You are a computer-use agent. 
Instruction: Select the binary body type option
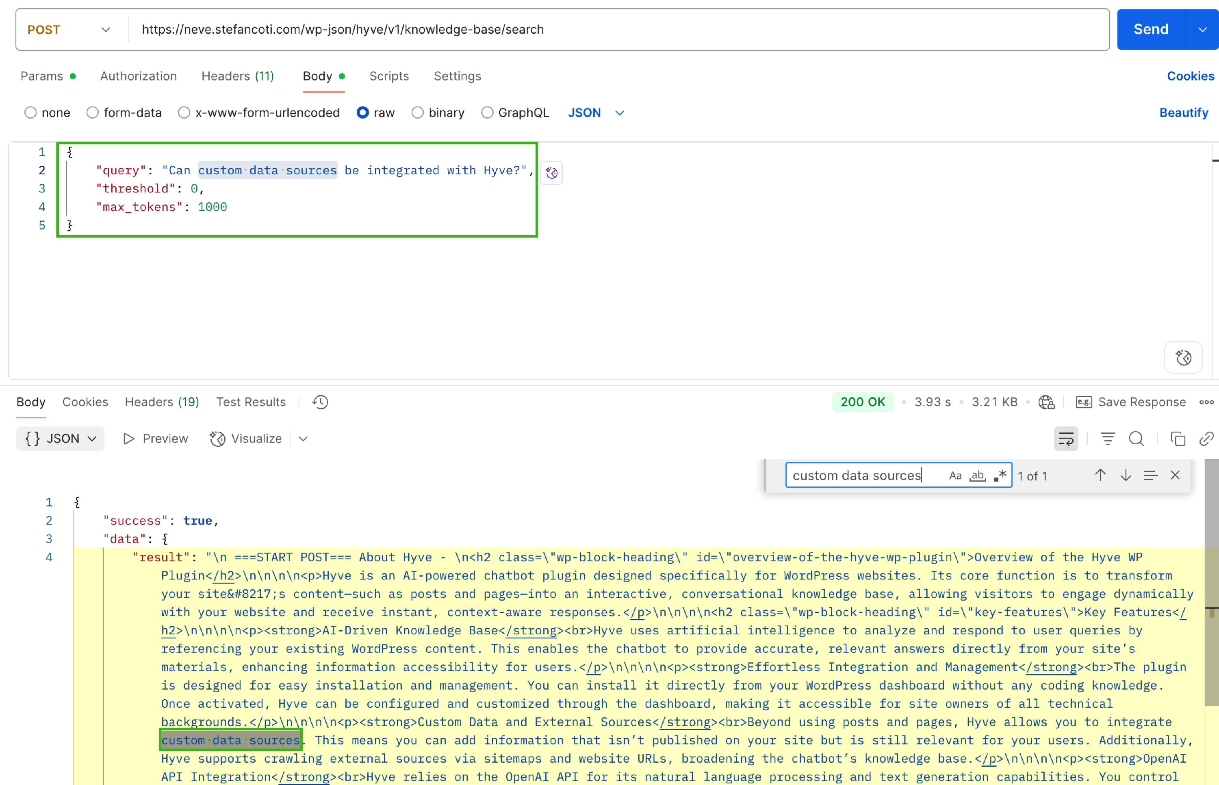pyautogui.click(x=417, y=112)
